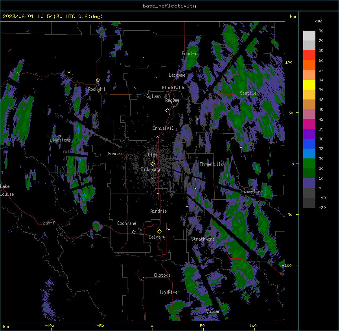Click the Limestone label
Screen dimensions: 339x331
[60, 140]
